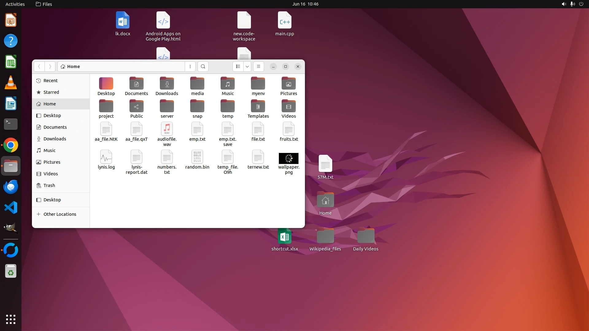Click Other Locations in sidebar

click(60, 214)
